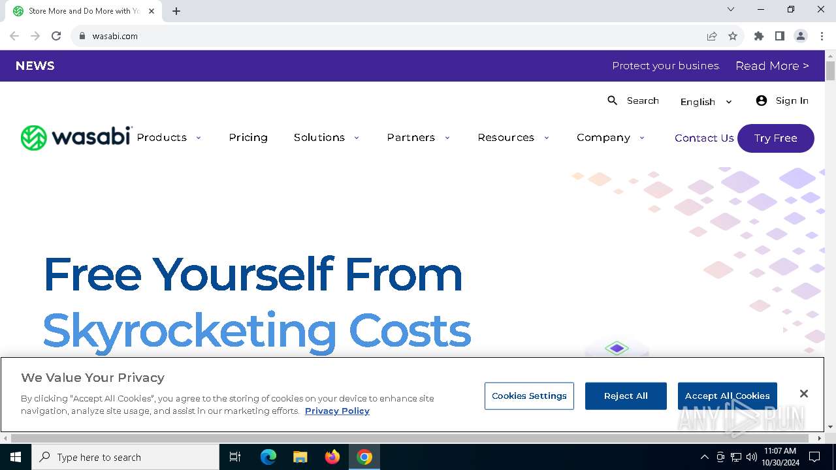Image resolution: width=836 pixels, height=470 pixels.
Task: Open the Privacy Policy link
Action: pos(337,411)
